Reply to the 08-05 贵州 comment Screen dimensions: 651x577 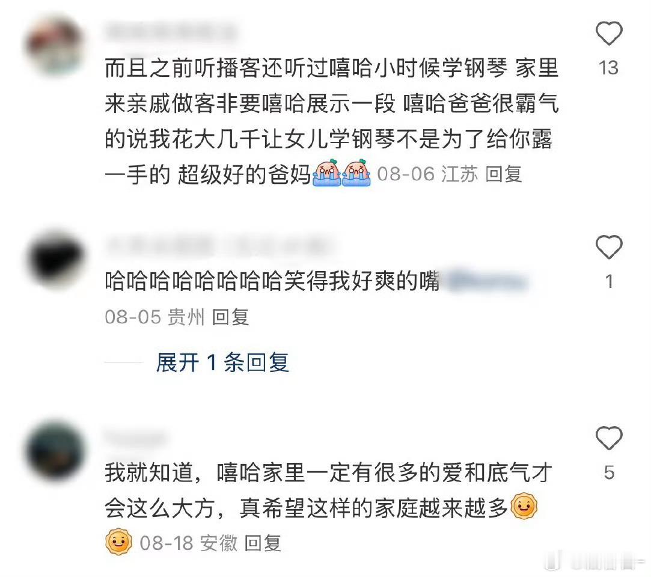tap(230, 317)
